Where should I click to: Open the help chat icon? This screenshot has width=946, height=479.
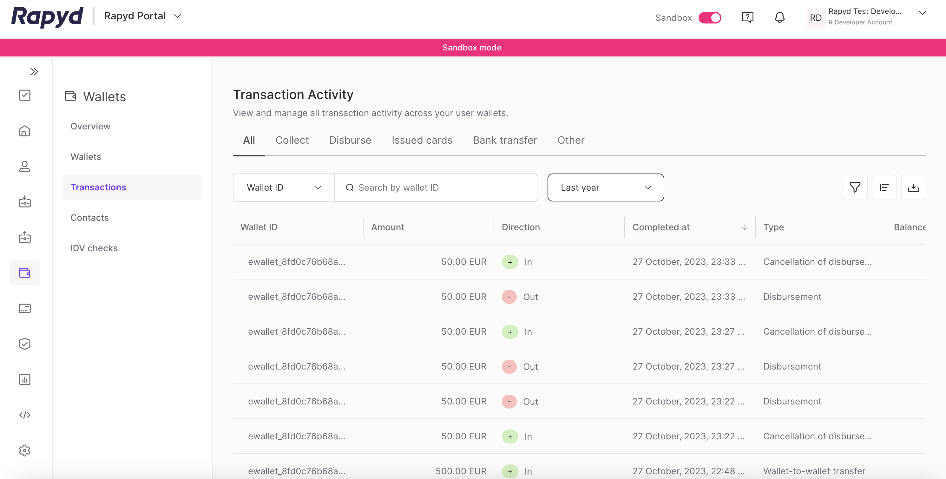coord(747,17)
